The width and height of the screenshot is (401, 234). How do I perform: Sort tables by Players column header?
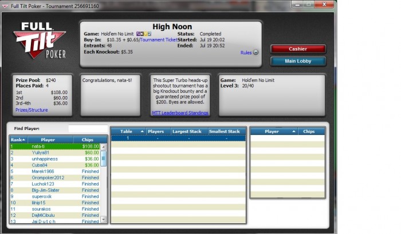point(158,132)
